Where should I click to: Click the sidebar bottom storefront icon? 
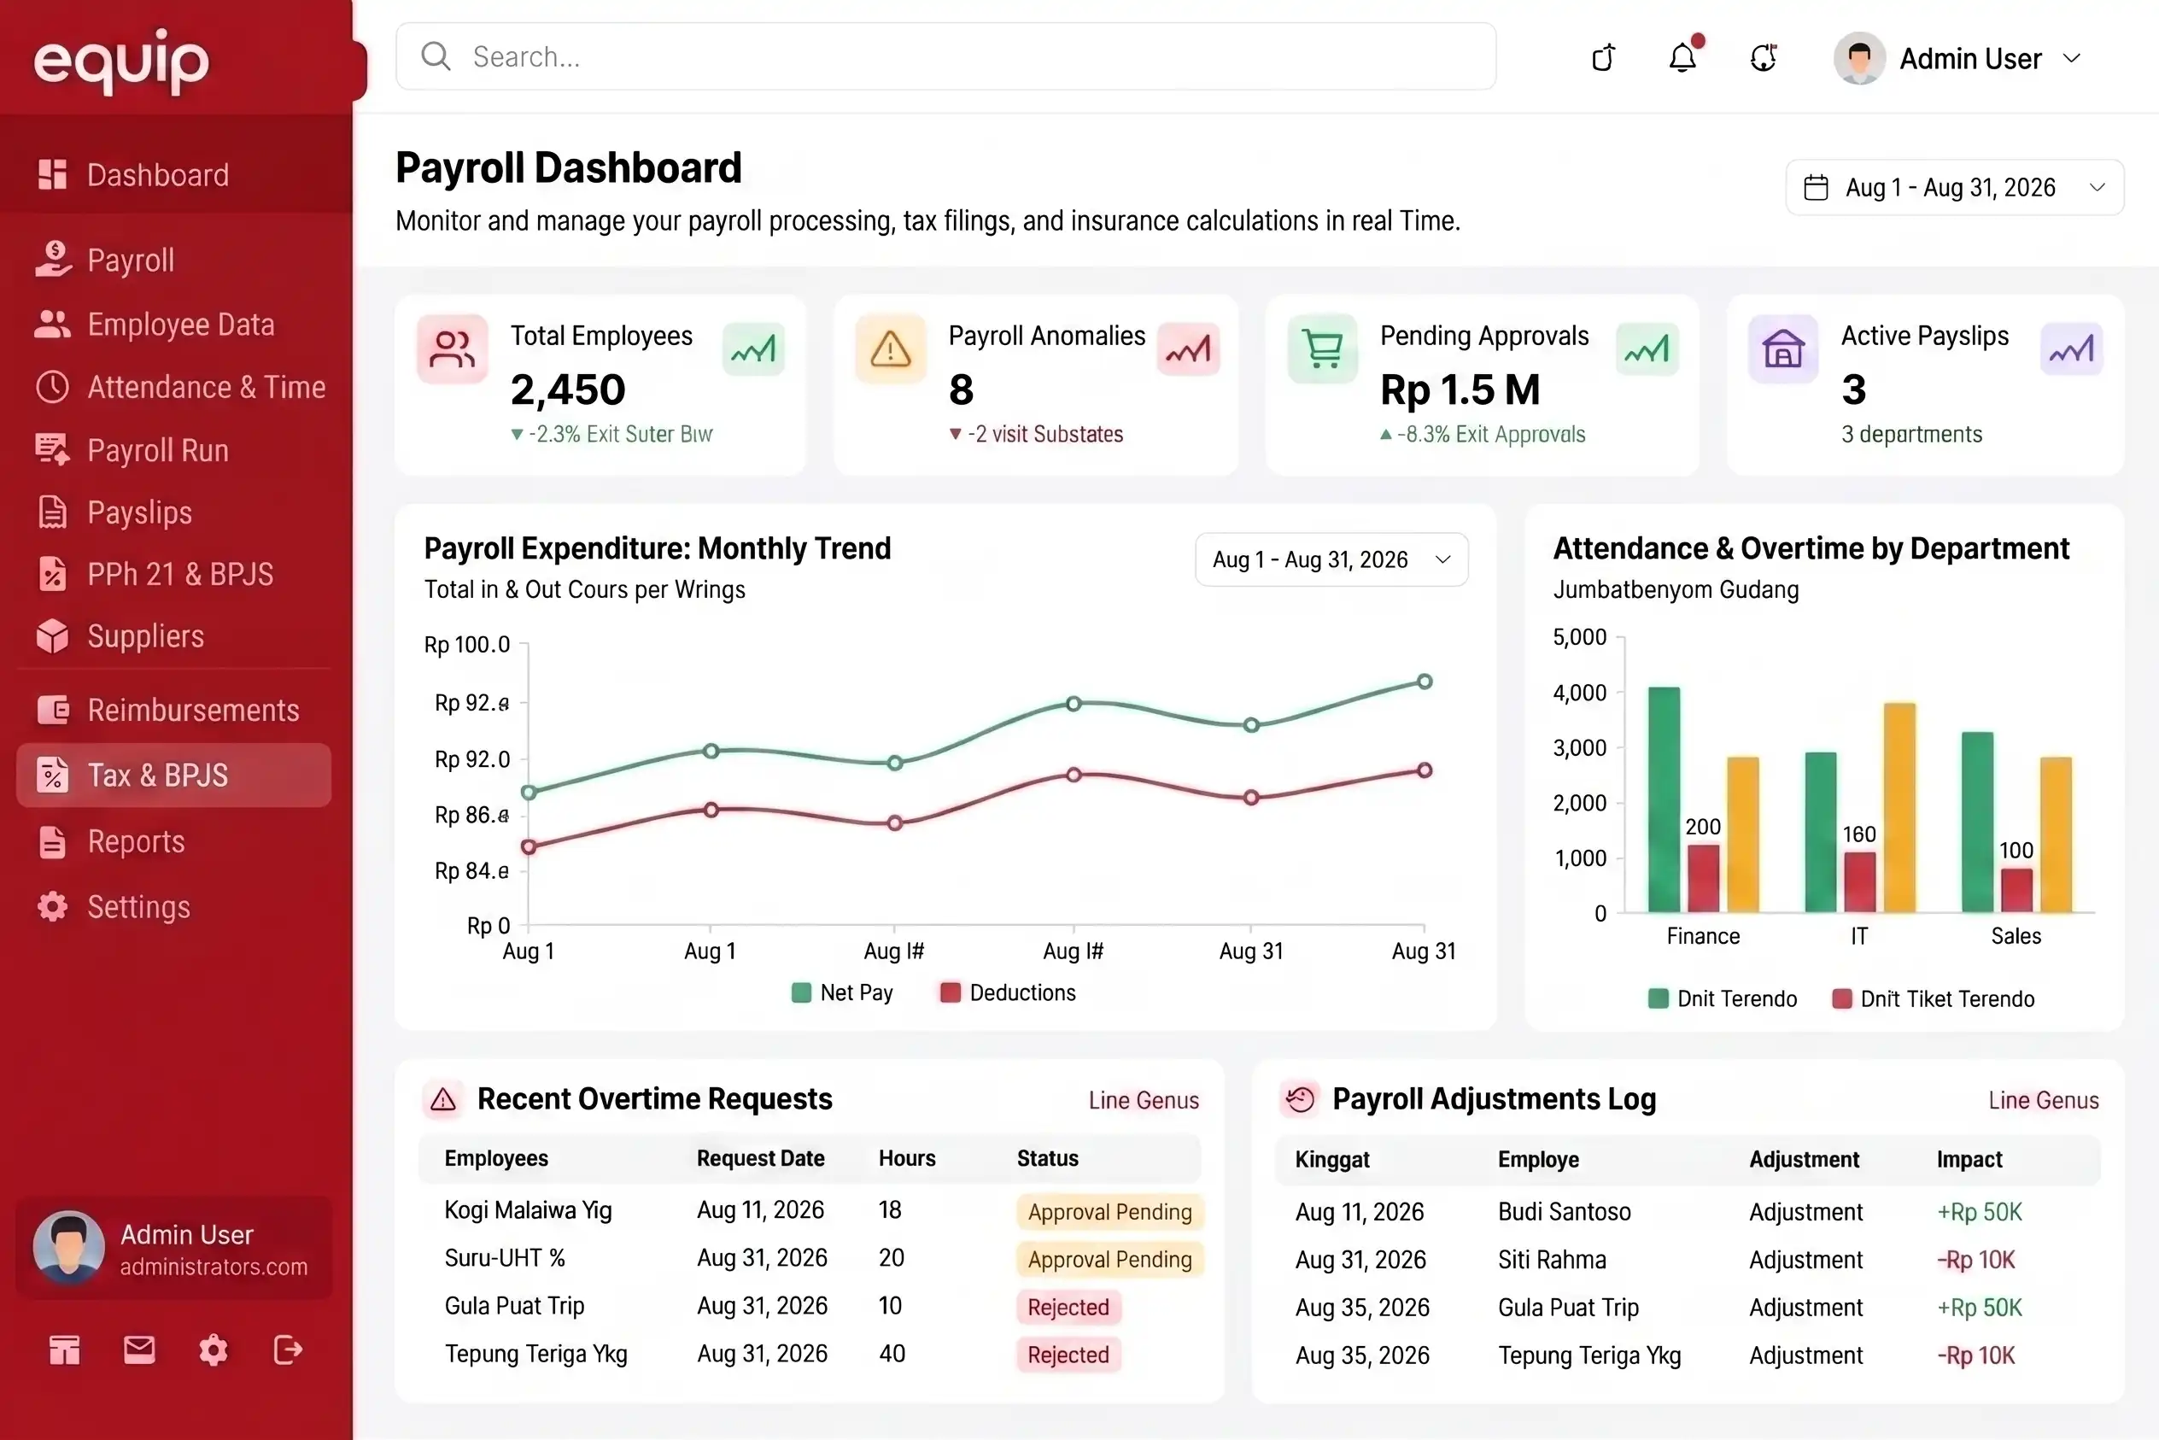[x=64, y=1350]
